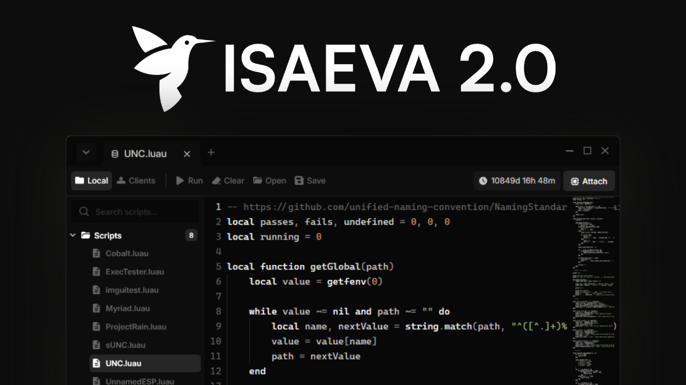Run the current script

[x=189, y=181]
